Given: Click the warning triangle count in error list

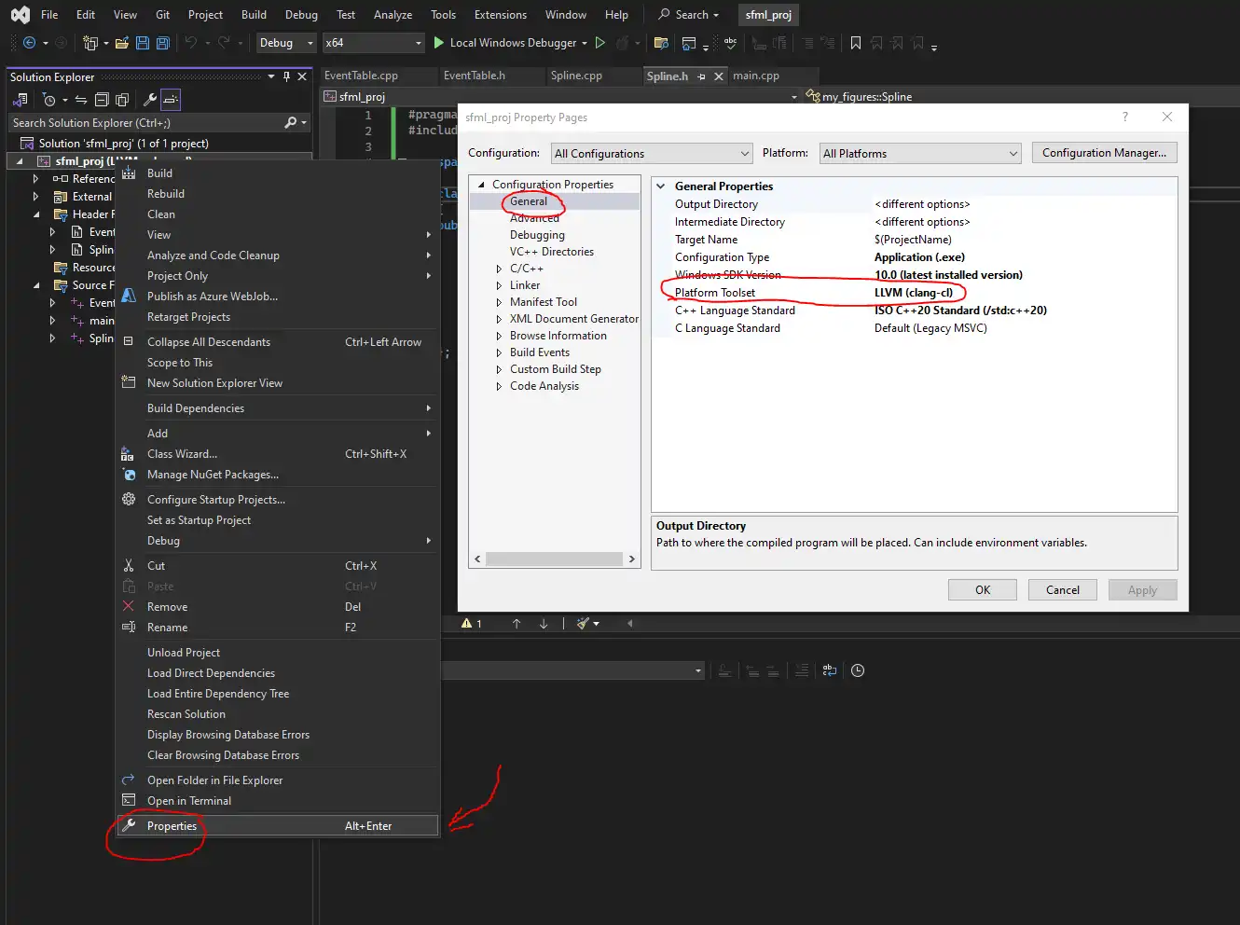Looking at the screenshot, I should point(472,623).
